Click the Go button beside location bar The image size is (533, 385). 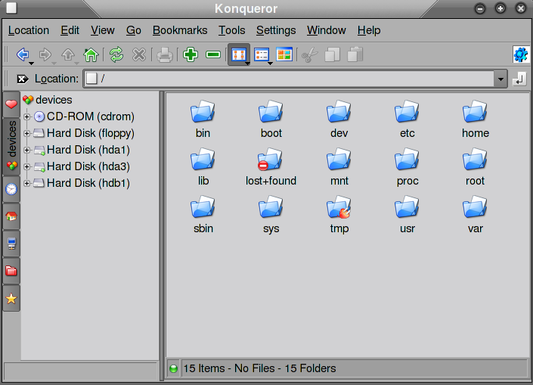coord(519,79)
